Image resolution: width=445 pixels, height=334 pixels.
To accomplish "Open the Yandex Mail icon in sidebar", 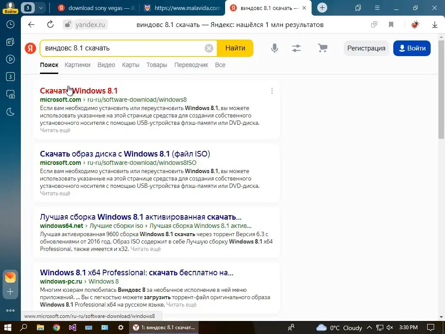I will point(10,277).
